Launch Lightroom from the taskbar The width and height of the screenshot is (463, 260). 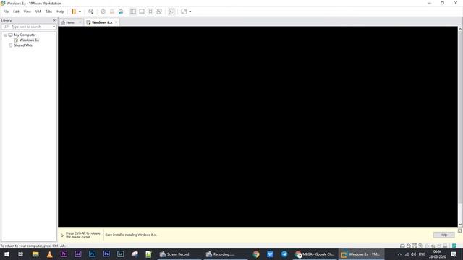click(121, 254)
